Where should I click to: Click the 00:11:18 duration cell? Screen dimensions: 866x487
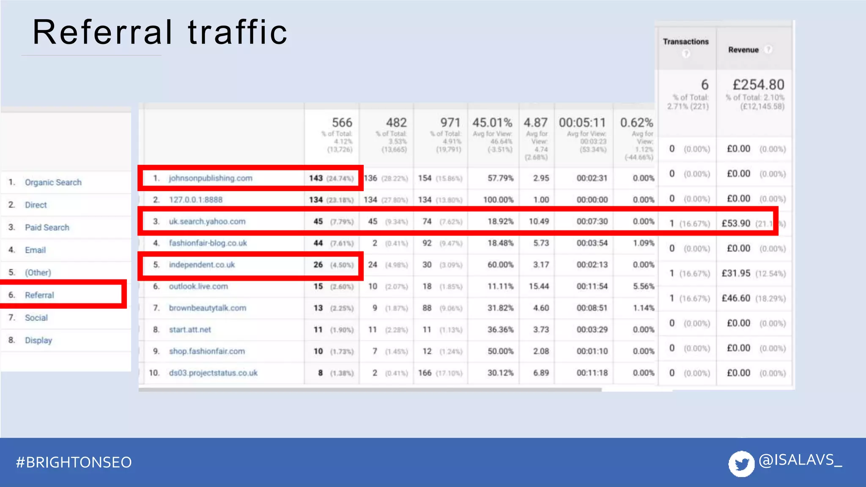coord(592,373)
